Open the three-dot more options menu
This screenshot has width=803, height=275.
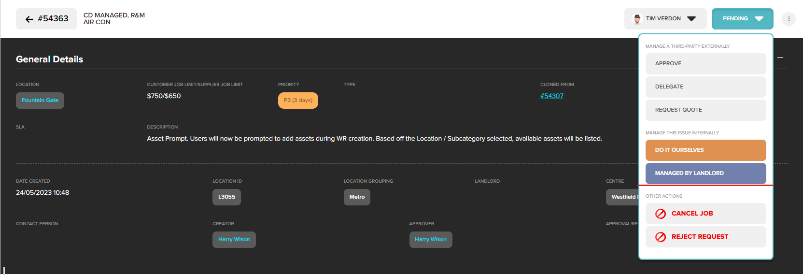789,19
